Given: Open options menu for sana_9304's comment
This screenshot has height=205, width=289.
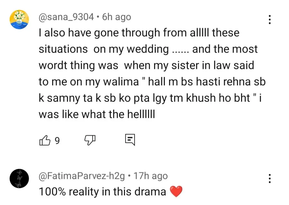Looking at the screenshot, I should (270, 19).
